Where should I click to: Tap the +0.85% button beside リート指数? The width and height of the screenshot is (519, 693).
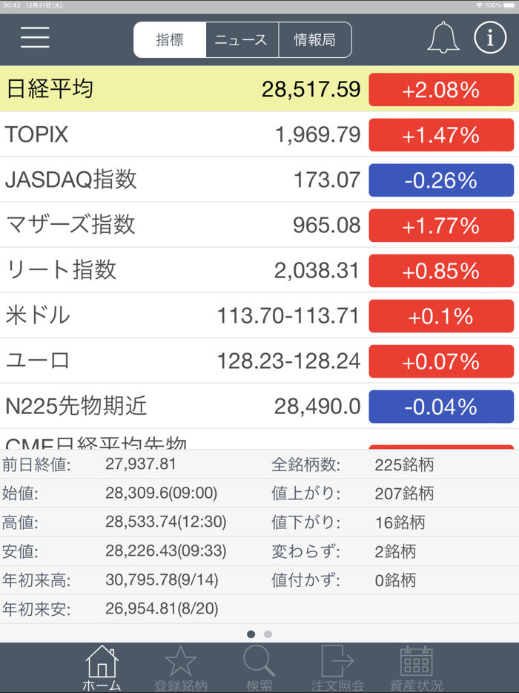coord(441,270)
